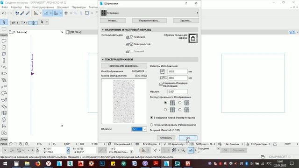
Task: Select the first mirroring method radio button
Action: [165, 103]
